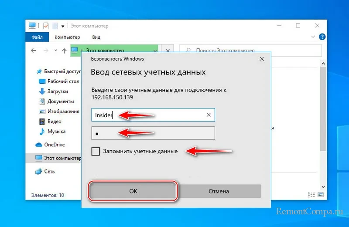Click the Back navigation arrow
Screen dimensions: 349x227
click(x=34, y=51)
